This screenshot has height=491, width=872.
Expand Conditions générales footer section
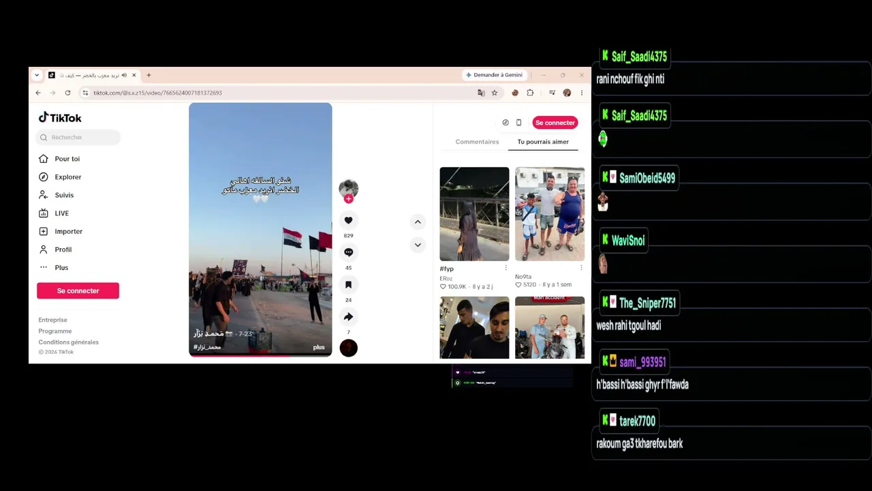68,342
